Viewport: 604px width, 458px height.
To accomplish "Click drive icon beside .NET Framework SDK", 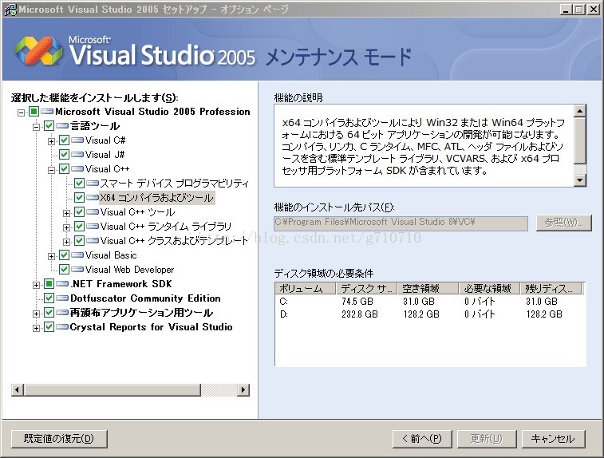I will click(62, 284).
